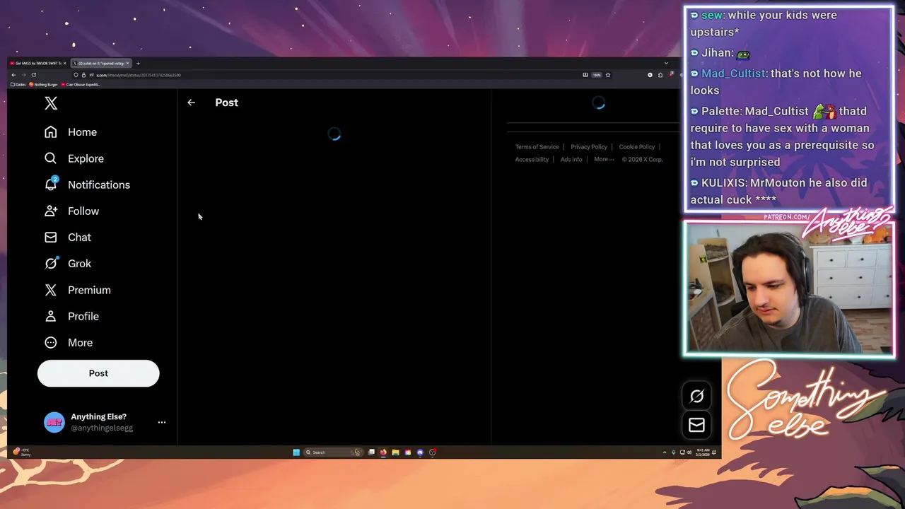Open the Cookie Policy link
The width and height of the screenshot is (905, 509).
pyautogui.click(x=637, y=147)
